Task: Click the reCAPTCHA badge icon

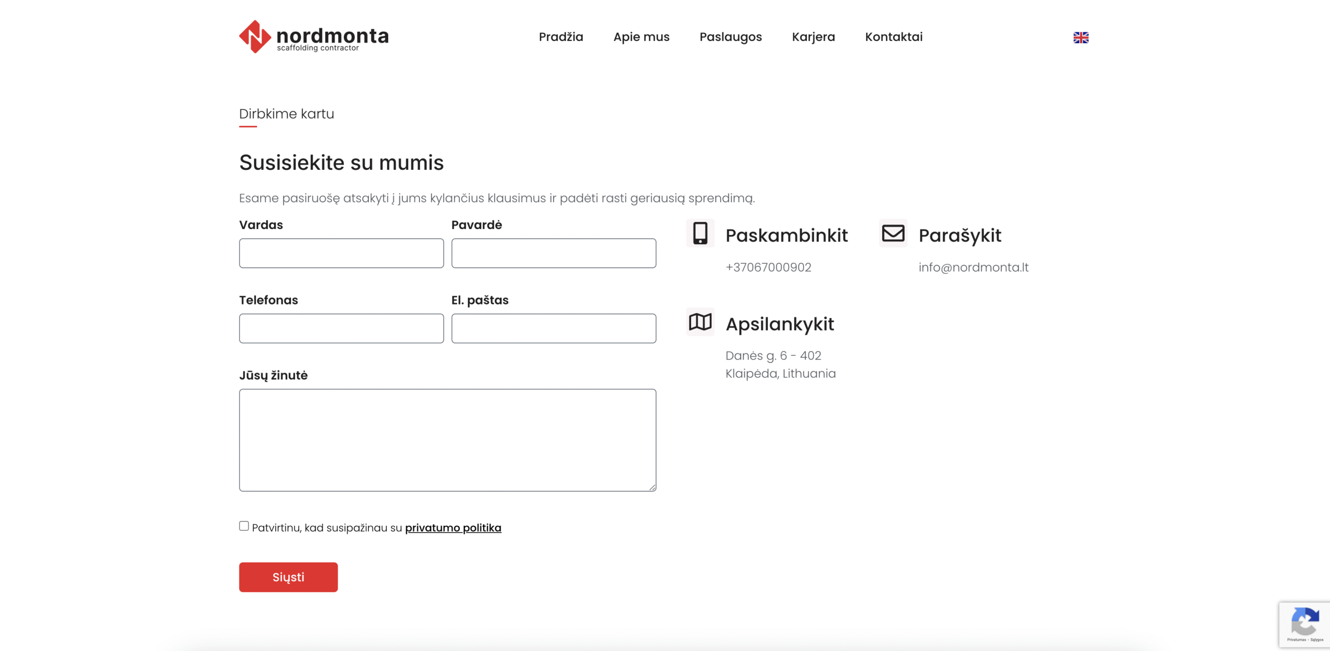Action: coord(1305,621)
